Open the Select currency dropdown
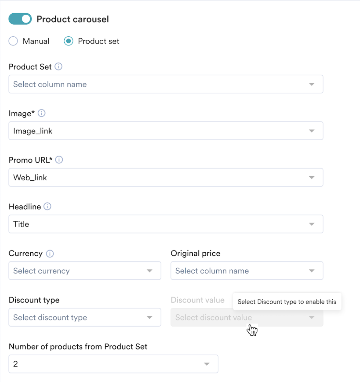The height and width of the screenshot is (382, 360). coord(85,270)
